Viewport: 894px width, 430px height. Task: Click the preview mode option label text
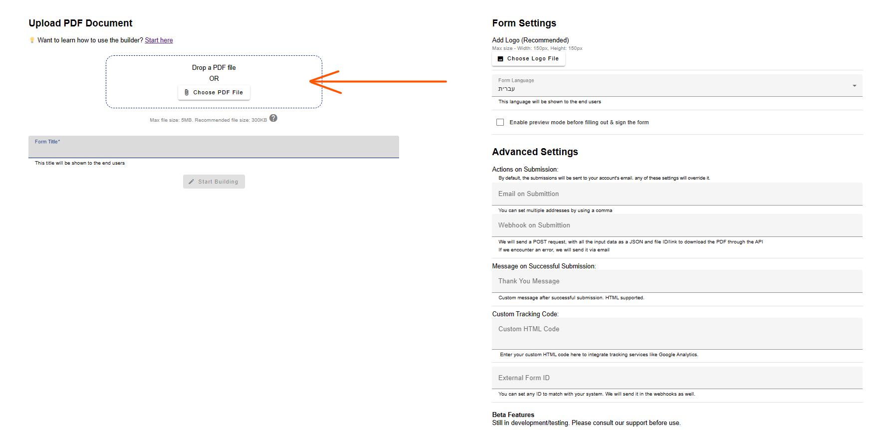(x=579, y=122)
